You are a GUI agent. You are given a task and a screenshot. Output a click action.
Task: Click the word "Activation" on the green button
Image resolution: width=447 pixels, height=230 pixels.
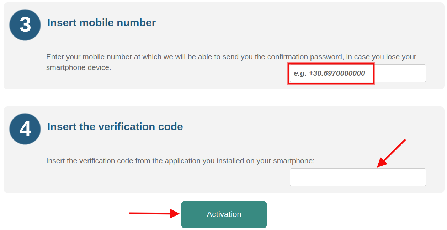(224, 214)
